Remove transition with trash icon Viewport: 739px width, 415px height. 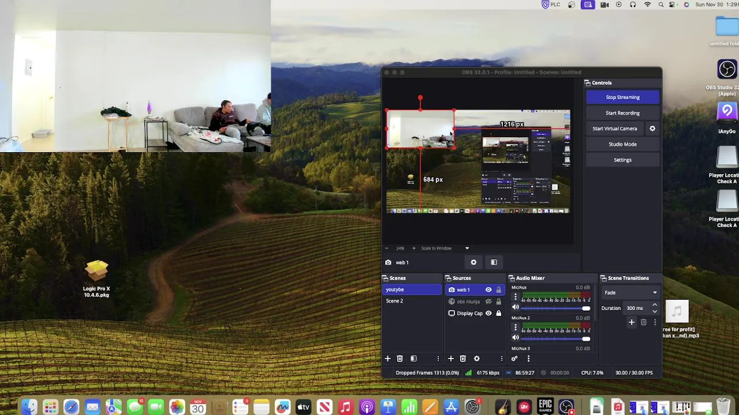(644, 322)
